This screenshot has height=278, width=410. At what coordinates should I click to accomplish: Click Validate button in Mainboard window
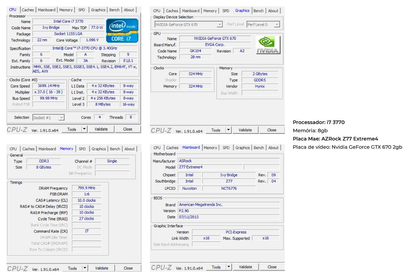(x=246, y=267)
